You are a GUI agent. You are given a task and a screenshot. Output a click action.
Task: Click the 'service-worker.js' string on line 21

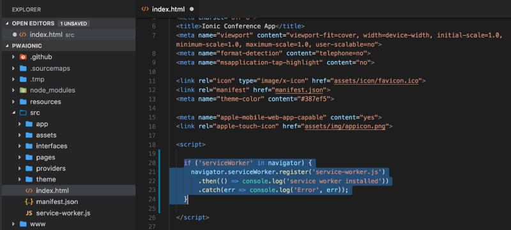[347, 172]
